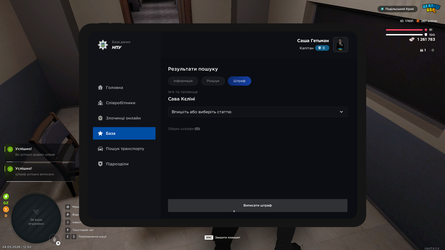
Task: Click the home icon beside Головна
Action: tap(100, 87)
